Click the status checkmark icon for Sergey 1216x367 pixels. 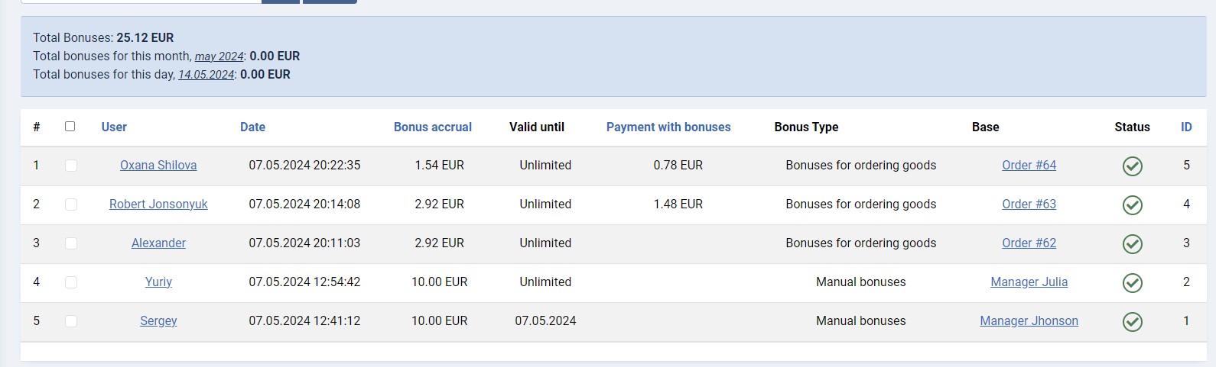point(1132,322)
